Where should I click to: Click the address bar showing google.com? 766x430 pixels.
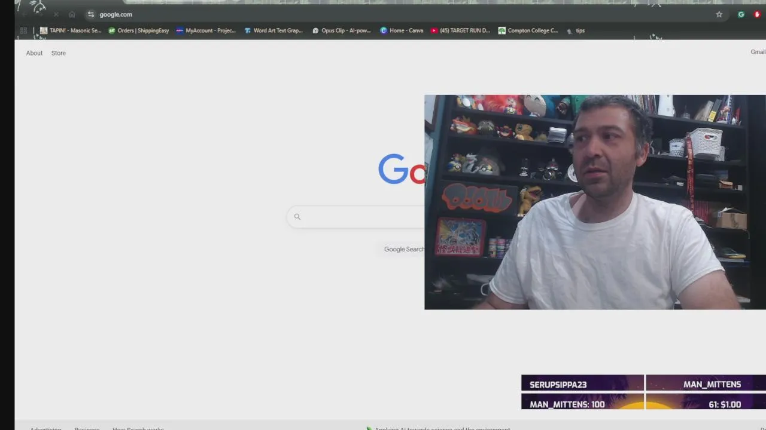pyautogui.click(x=395, y=14)
